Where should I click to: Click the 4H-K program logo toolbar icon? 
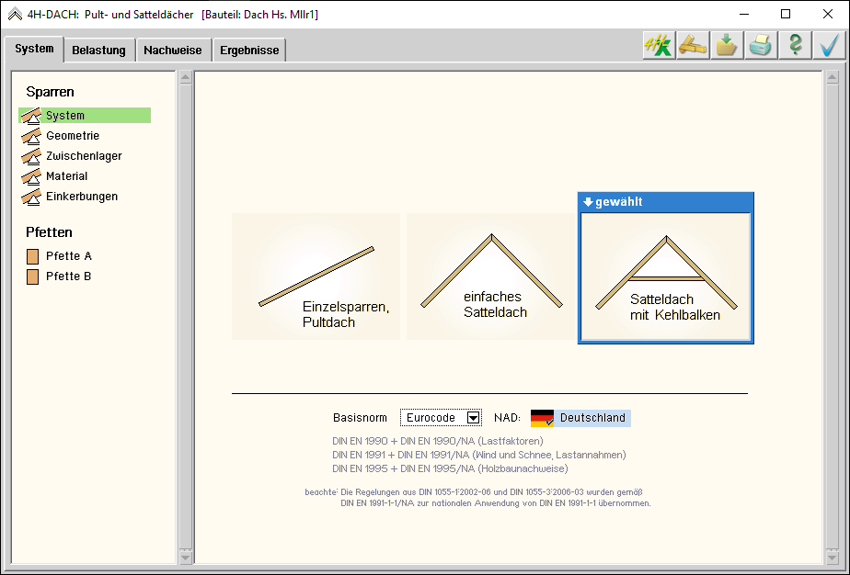coord(658,46)
